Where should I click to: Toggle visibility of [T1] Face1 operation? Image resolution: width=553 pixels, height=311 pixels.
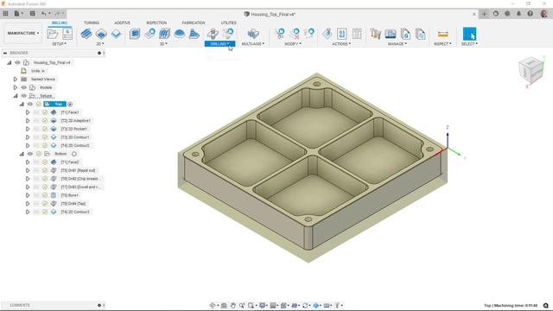click(36, 112)
